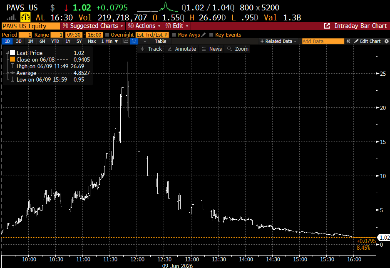Toggle the Overnight checkbox
Viewport: 390px width, 268px height.
pyautogui.click(x=107, y=35)
